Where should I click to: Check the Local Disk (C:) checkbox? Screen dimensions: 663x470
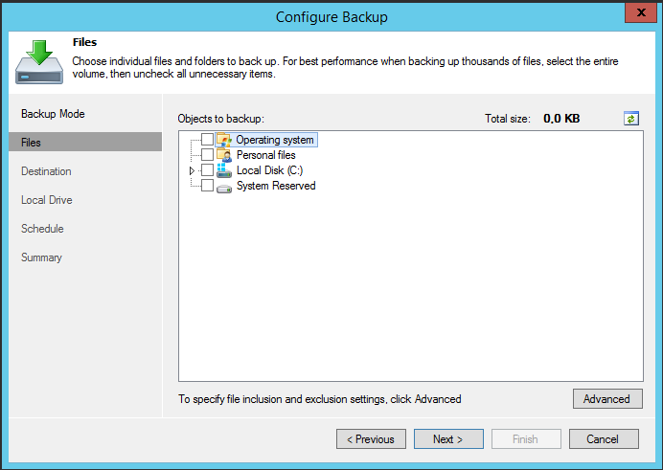[x=207, y=169]
